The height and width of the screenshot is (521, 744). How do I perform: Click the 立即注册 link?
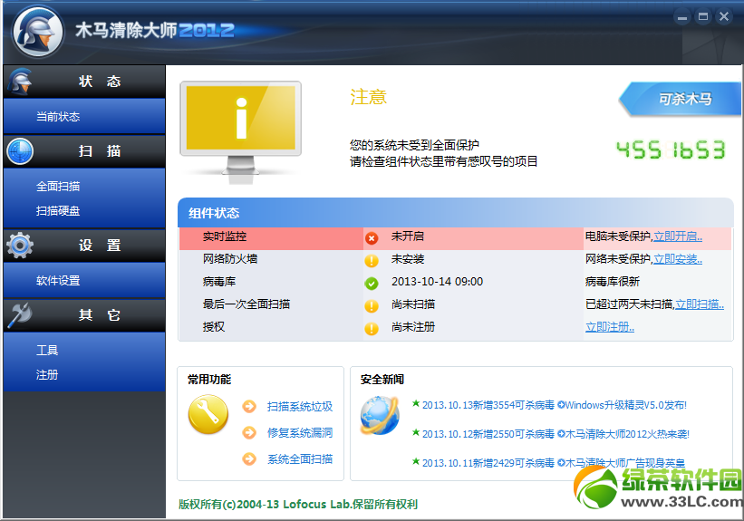[610, 327]
